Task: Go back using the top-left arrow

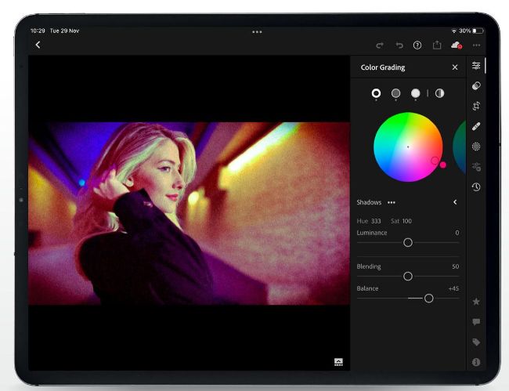Action: (38, 45)
